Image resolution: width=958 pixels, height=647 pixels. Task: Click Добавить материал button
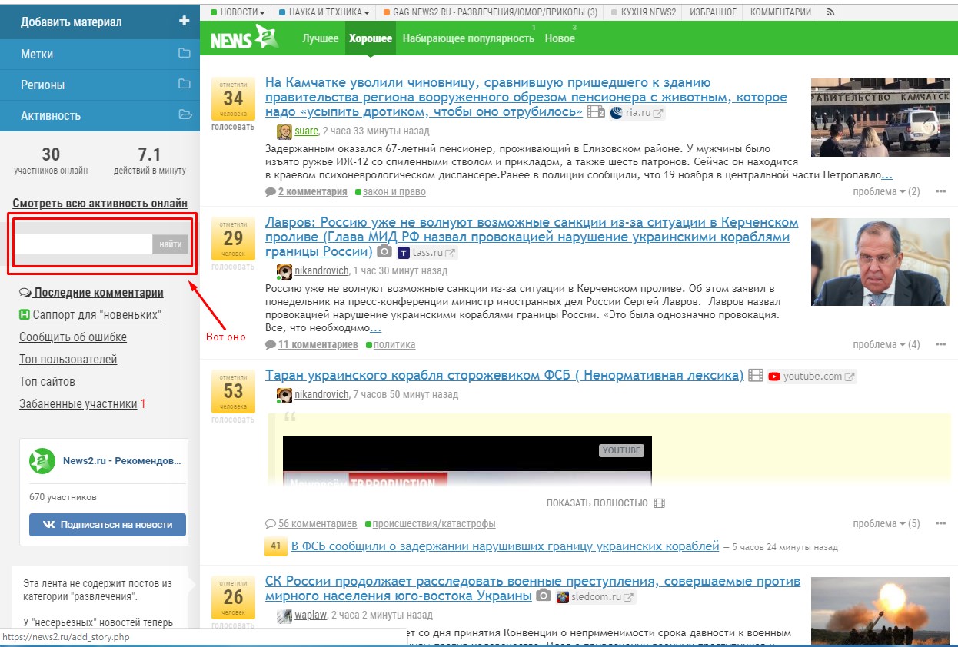100,21
